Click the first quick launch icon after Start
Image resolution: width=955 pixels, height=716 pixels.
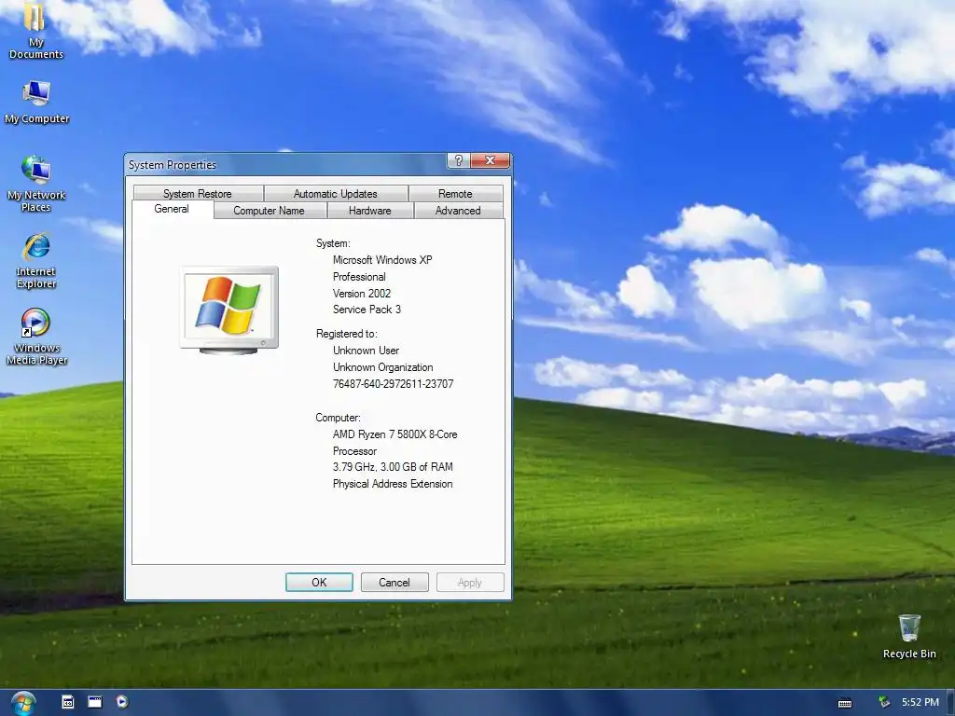[x=67, y=702]
